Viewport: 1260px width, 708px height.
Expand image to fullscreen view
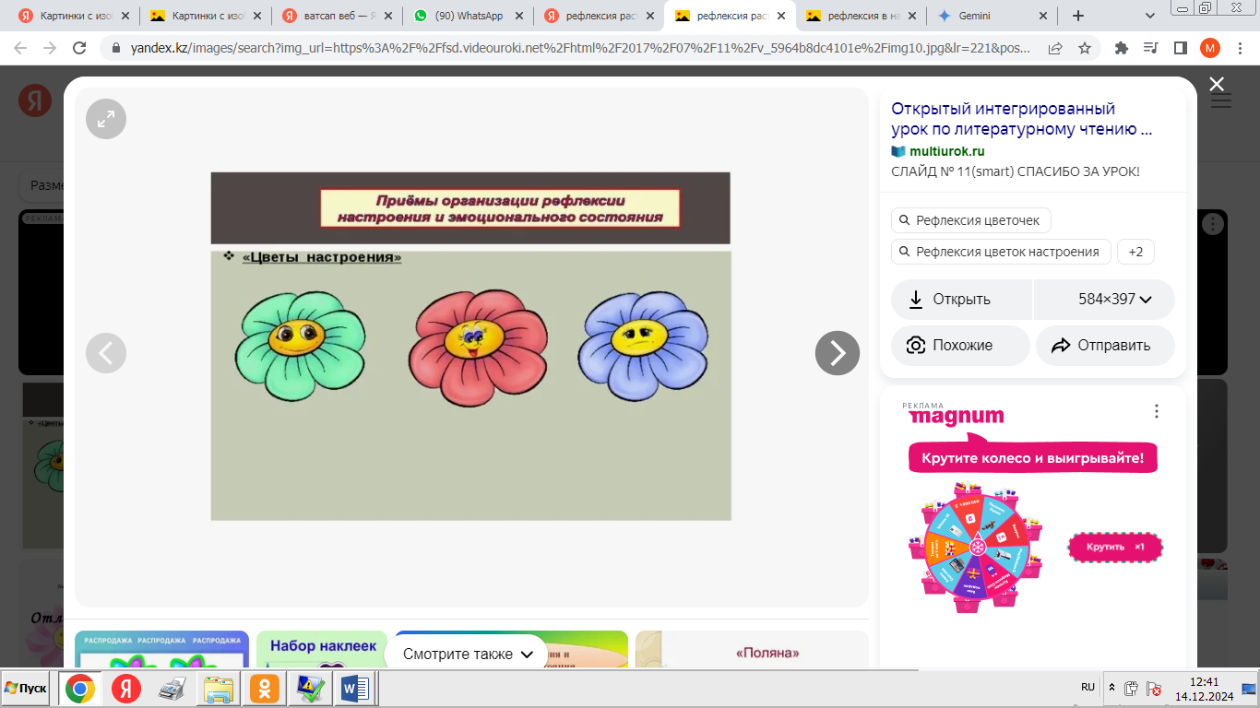point(106,119)
